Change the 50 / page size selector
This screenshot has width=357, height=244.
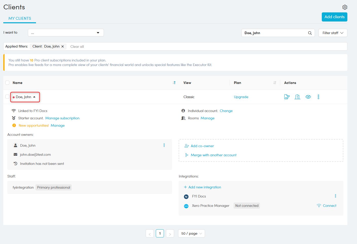(191, 233)
